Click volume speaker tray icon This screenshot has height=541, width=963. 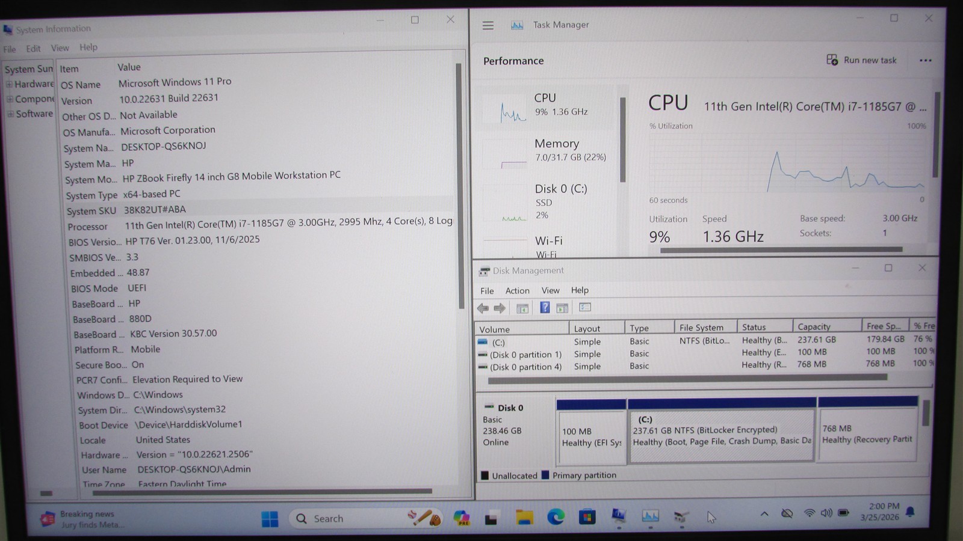pyautogui.click(x=826, y=513)
